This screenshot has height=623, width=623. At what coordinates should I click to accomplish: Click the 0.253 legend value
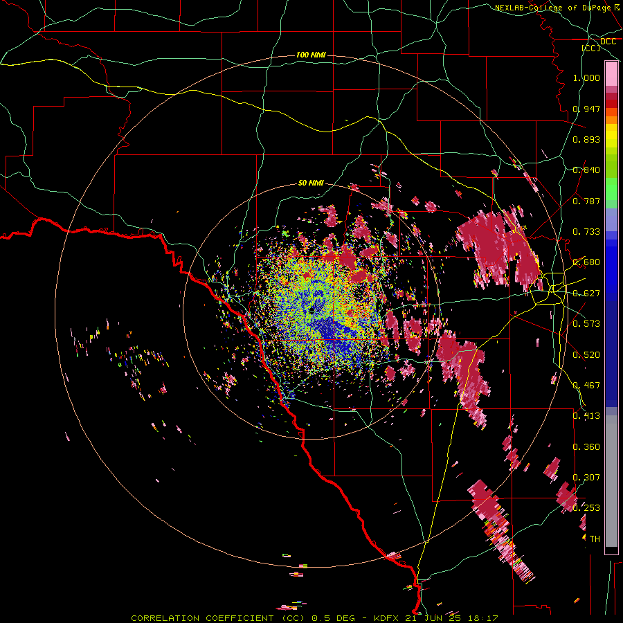point(586,508)
